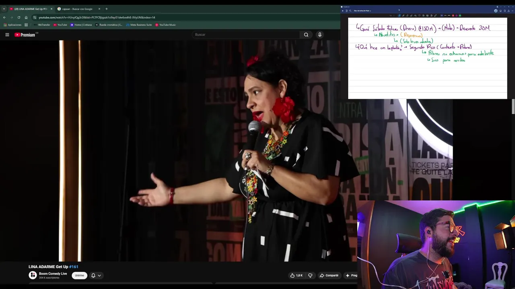The height and width of the screenshot is (289, 515).
Task: Open search in notes app header
Action: click(350, 11)
